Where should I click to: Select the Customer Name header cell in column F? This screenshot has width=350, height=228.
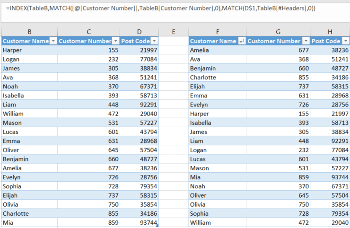tap(218, 41)
